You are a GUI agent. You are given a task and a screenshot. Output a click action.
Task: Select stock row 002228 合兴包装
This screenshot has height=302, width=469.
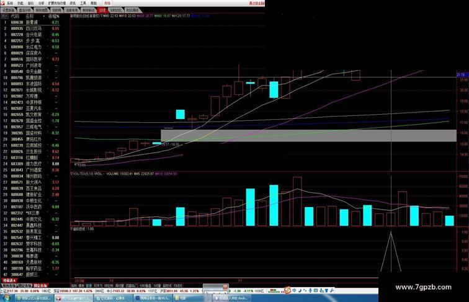[x=32, y=35]
